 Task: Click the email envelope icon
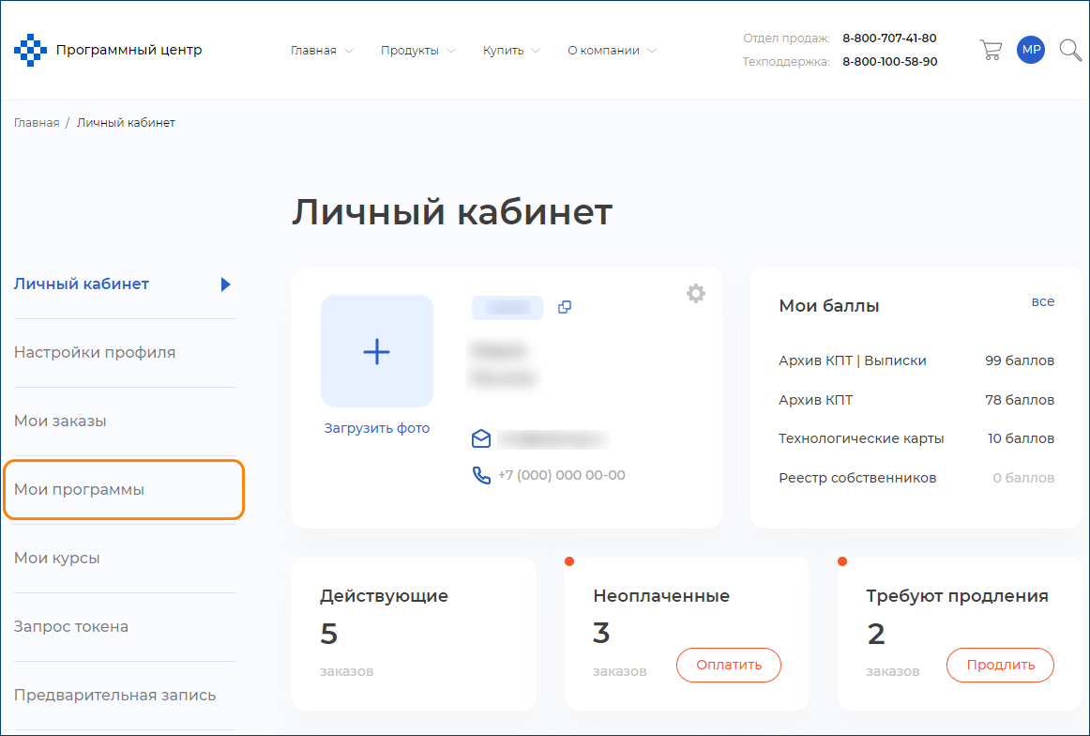(481, 438)
